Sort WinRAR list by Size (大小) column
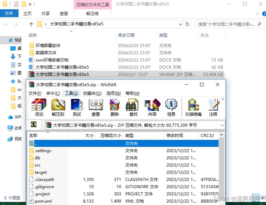266x205 pixels. (82, 135)
